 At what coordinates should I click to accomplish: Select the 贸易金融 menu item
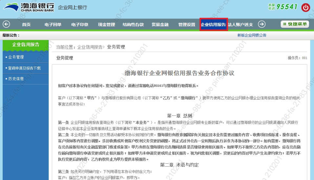[x=160, y=25]
